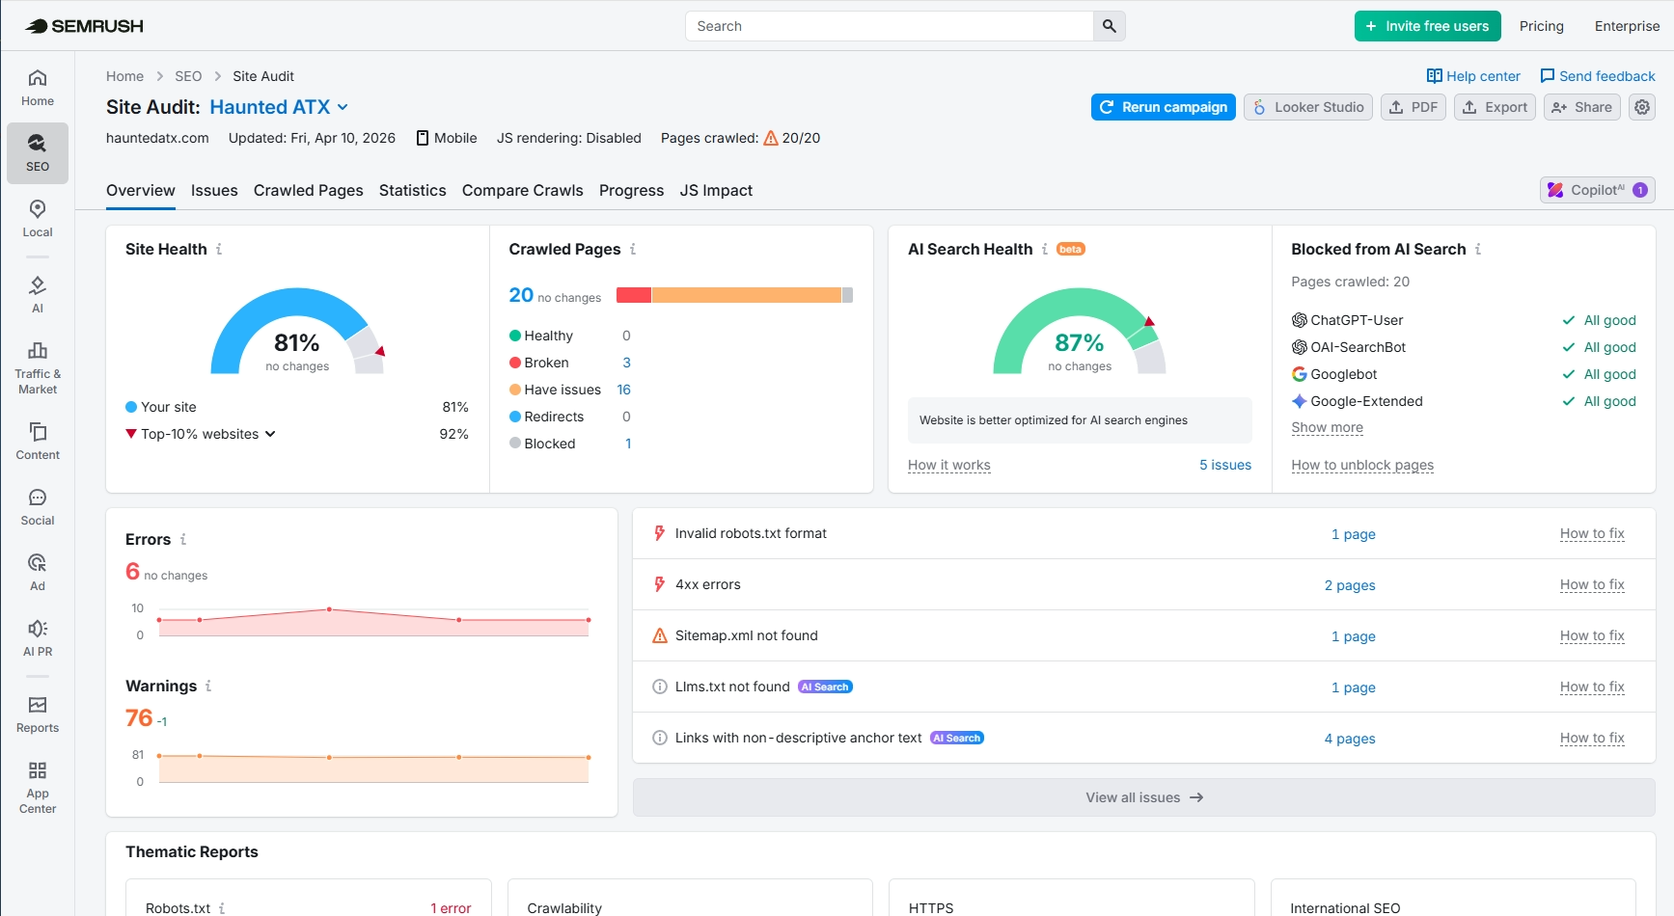This screenshot has height=916, width=1674.
Task: Open the Compare Crawls tab
Action: (522, 190)
